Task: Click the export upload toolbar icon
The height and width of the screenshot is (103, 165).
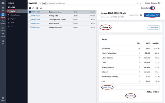Action: pyautogui.click(x=41, y=8)
